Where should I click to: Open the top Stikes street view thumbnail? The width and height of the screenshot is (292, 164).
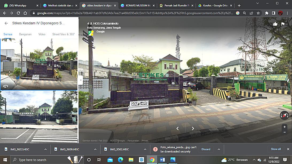click(x=39, y=64)
